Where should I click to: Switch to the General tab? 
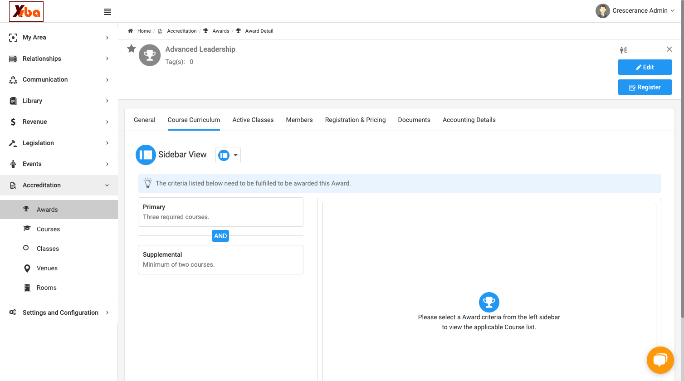(145, 120)
